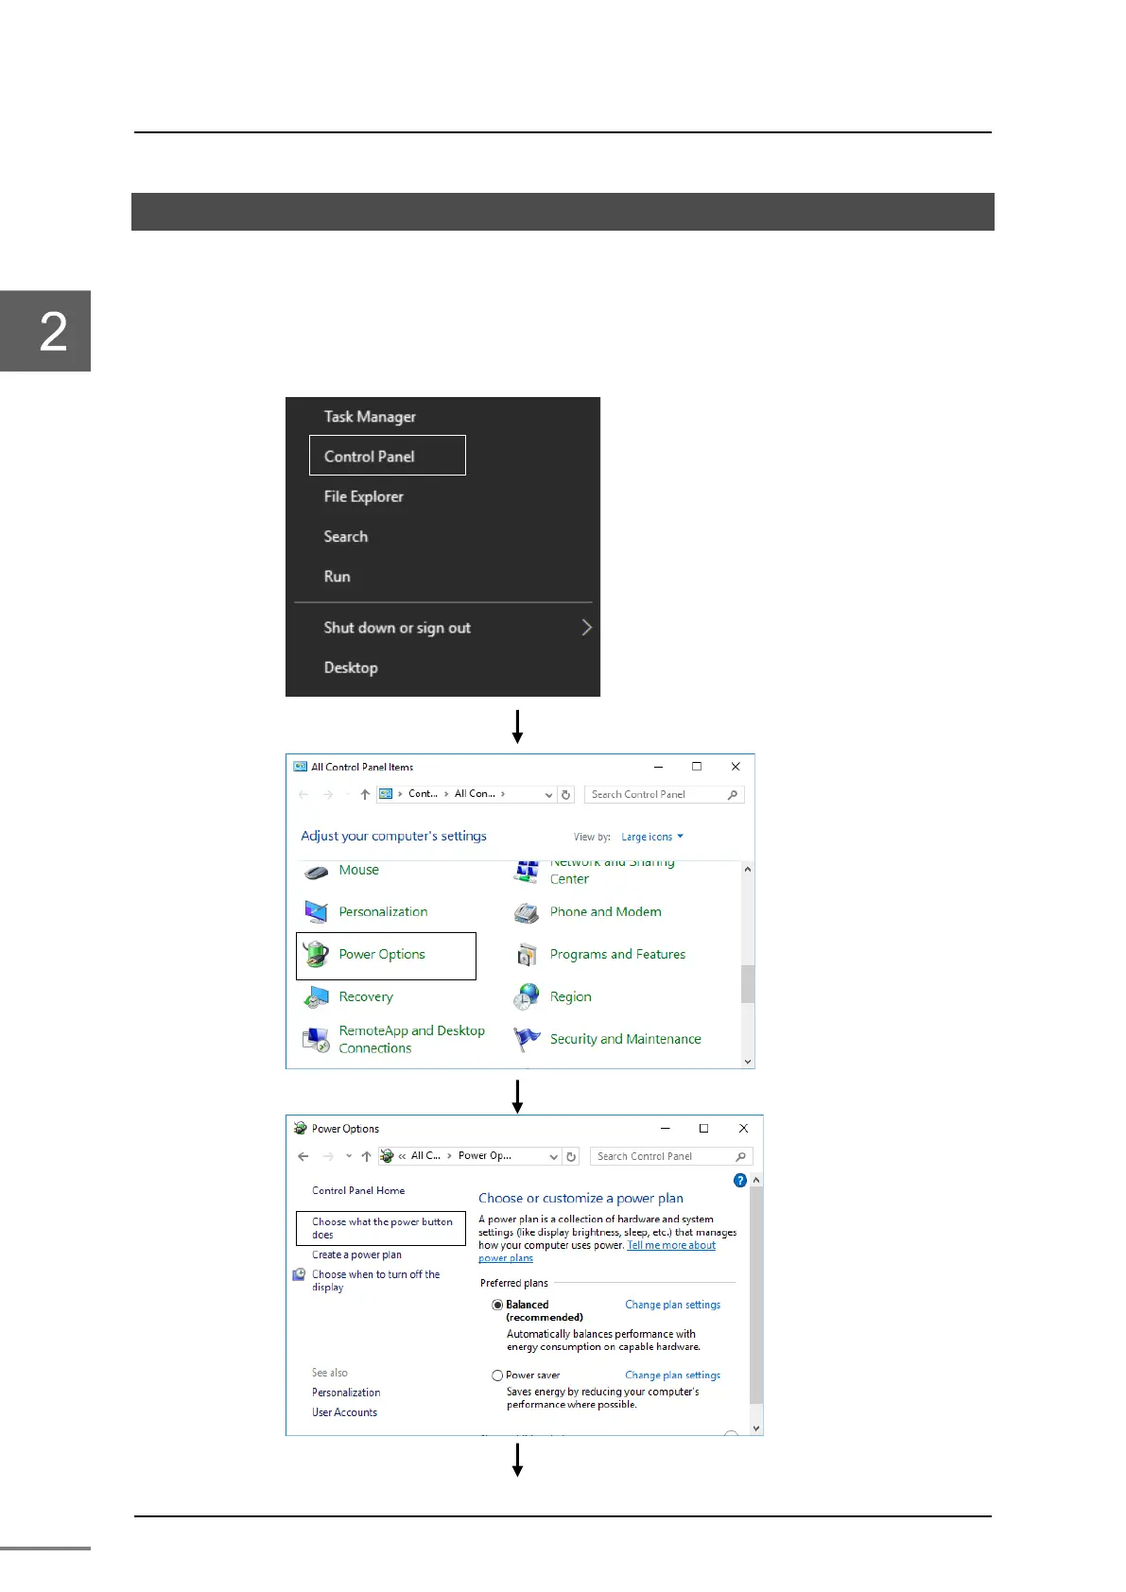This screenshot has height=1592, width=1126.
Task: Click Create a power plan link
Action: coord(356,1255)
